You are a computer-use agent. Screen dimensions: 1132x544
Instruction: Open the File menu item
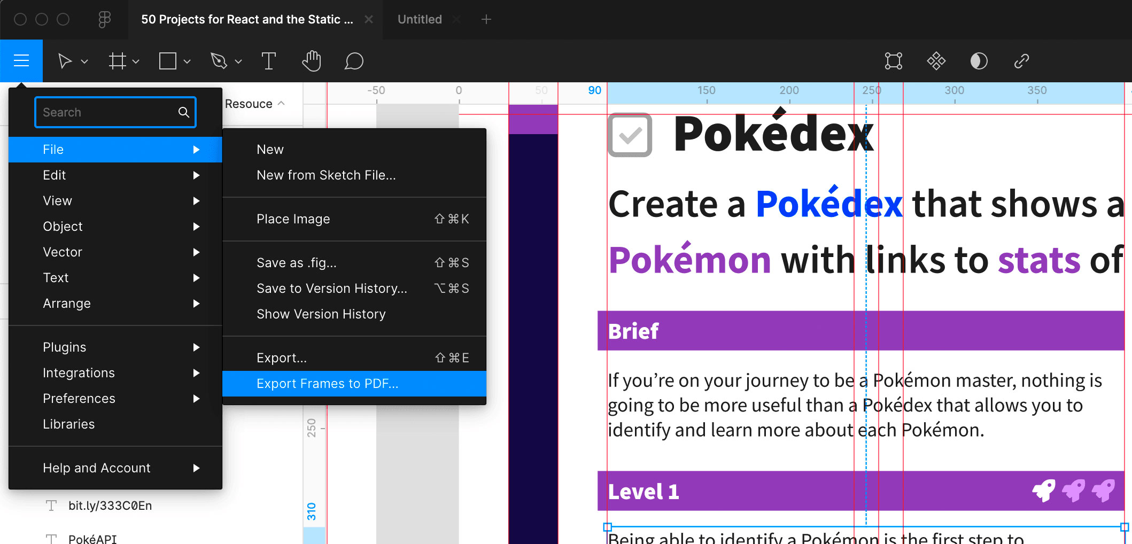click(115, 150)
